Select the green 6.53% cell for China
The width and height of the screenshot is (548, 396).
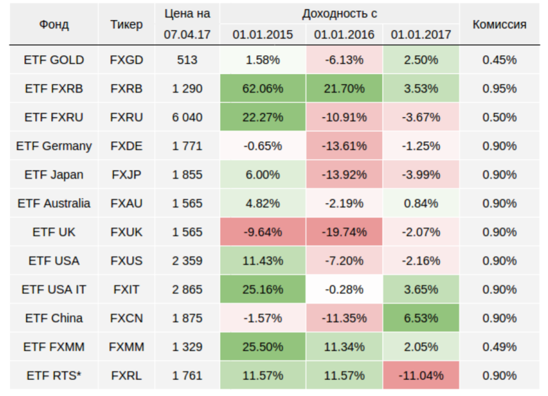coord(421,318)
